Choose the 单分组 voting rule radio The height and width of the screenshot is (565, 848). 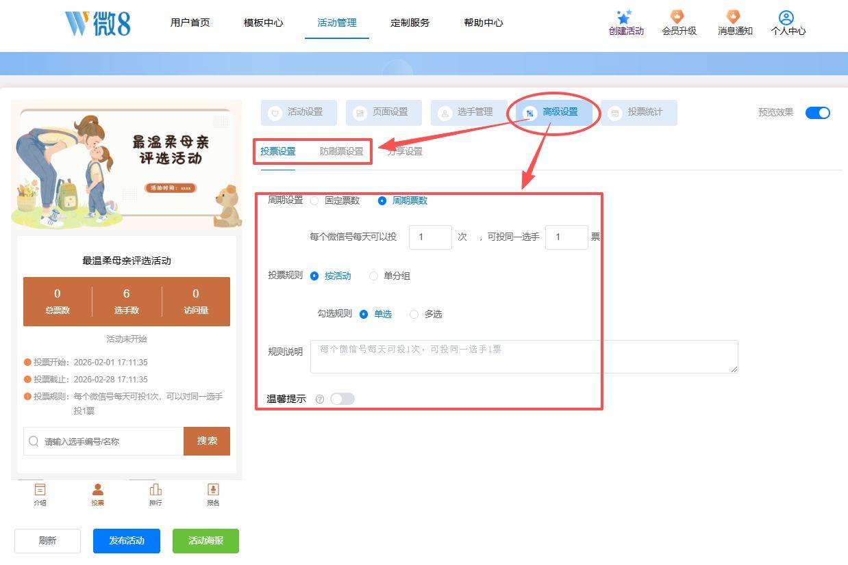tap(373, 276)
